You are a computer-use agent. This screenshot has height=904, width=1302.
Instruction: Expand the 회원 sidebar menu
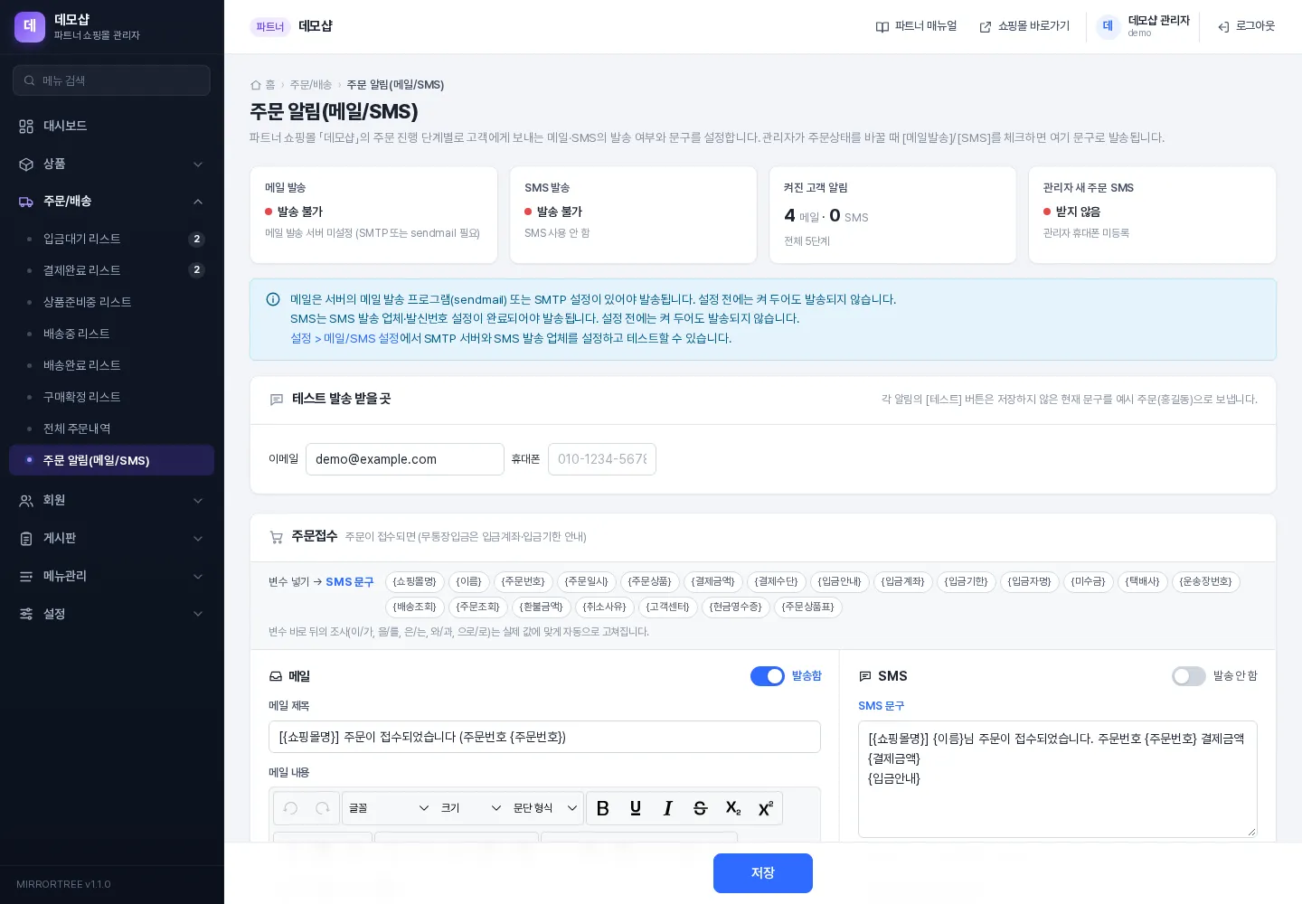tap(111, 500)
